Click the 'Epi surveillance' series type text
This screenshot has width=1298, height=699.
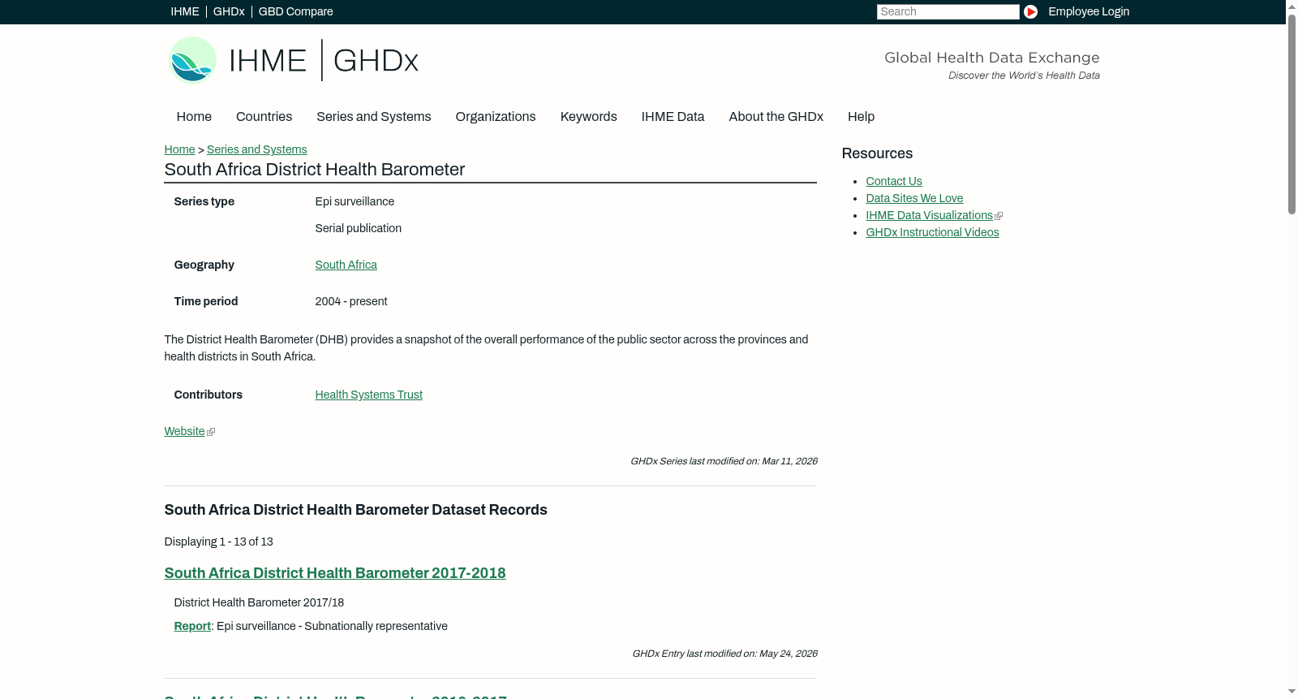click(355, 201)
